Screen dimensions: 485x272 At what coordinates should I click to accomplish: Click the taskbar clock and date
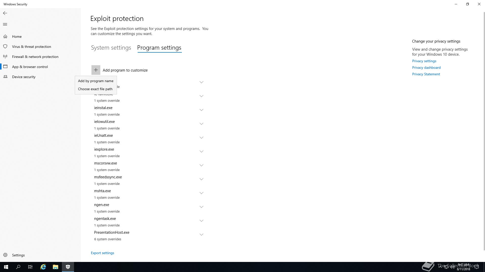tap(463, 267)
